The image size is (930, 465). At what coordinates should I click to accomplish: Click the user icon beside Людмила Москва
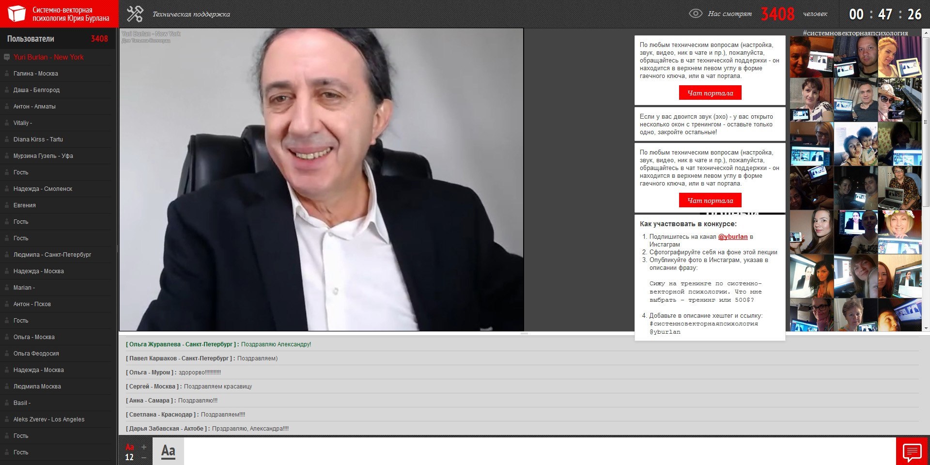coord(7,387)
